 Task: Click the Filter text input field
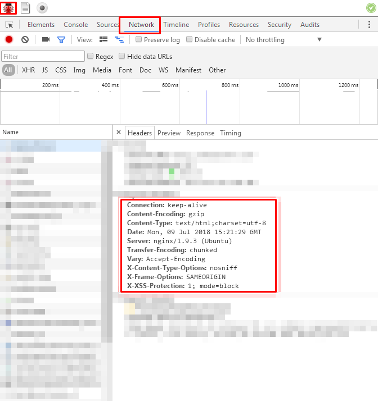click(42, 56)
